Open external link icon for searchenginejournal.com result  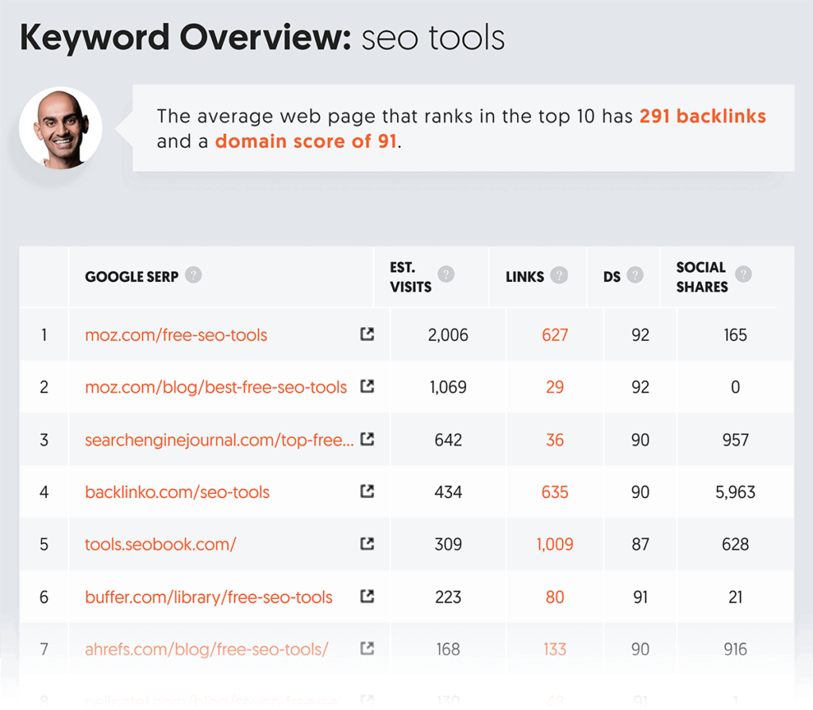pyautogui.click(x=367, y=439)
